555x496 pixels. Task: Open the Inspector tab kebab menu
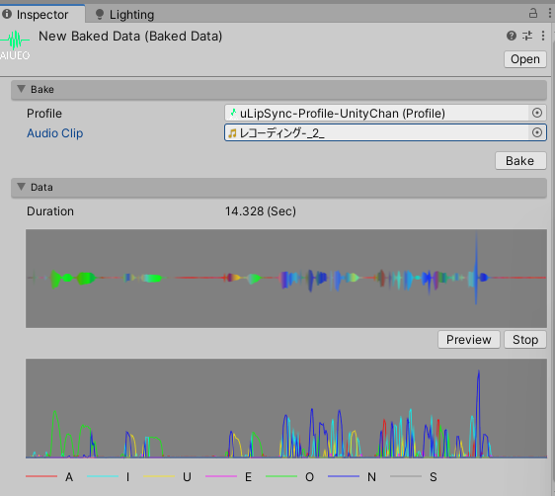point(550,14)
